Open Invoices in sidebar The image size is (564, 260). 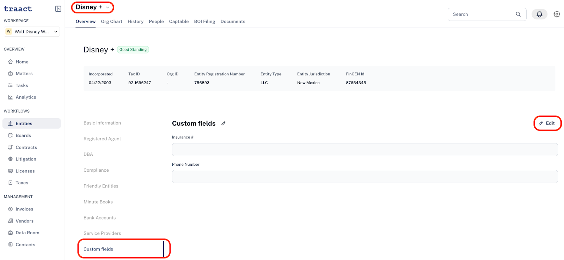point(32,209)
